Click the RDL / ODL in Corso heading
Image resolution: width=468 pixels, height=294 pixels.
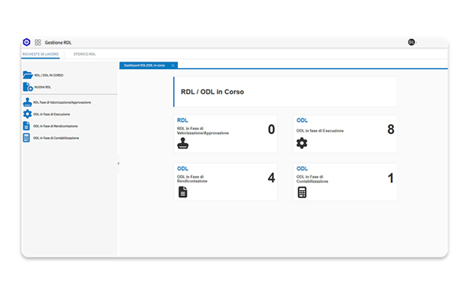click(212, 92)
